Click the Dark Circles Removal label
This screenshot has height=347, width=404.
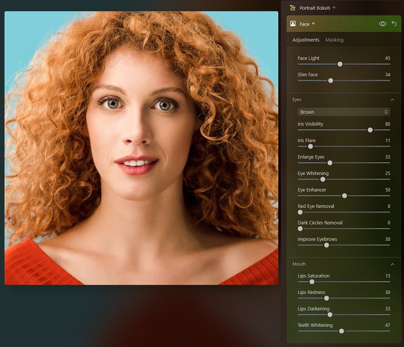pyautogui.click(x=320, y=223)
